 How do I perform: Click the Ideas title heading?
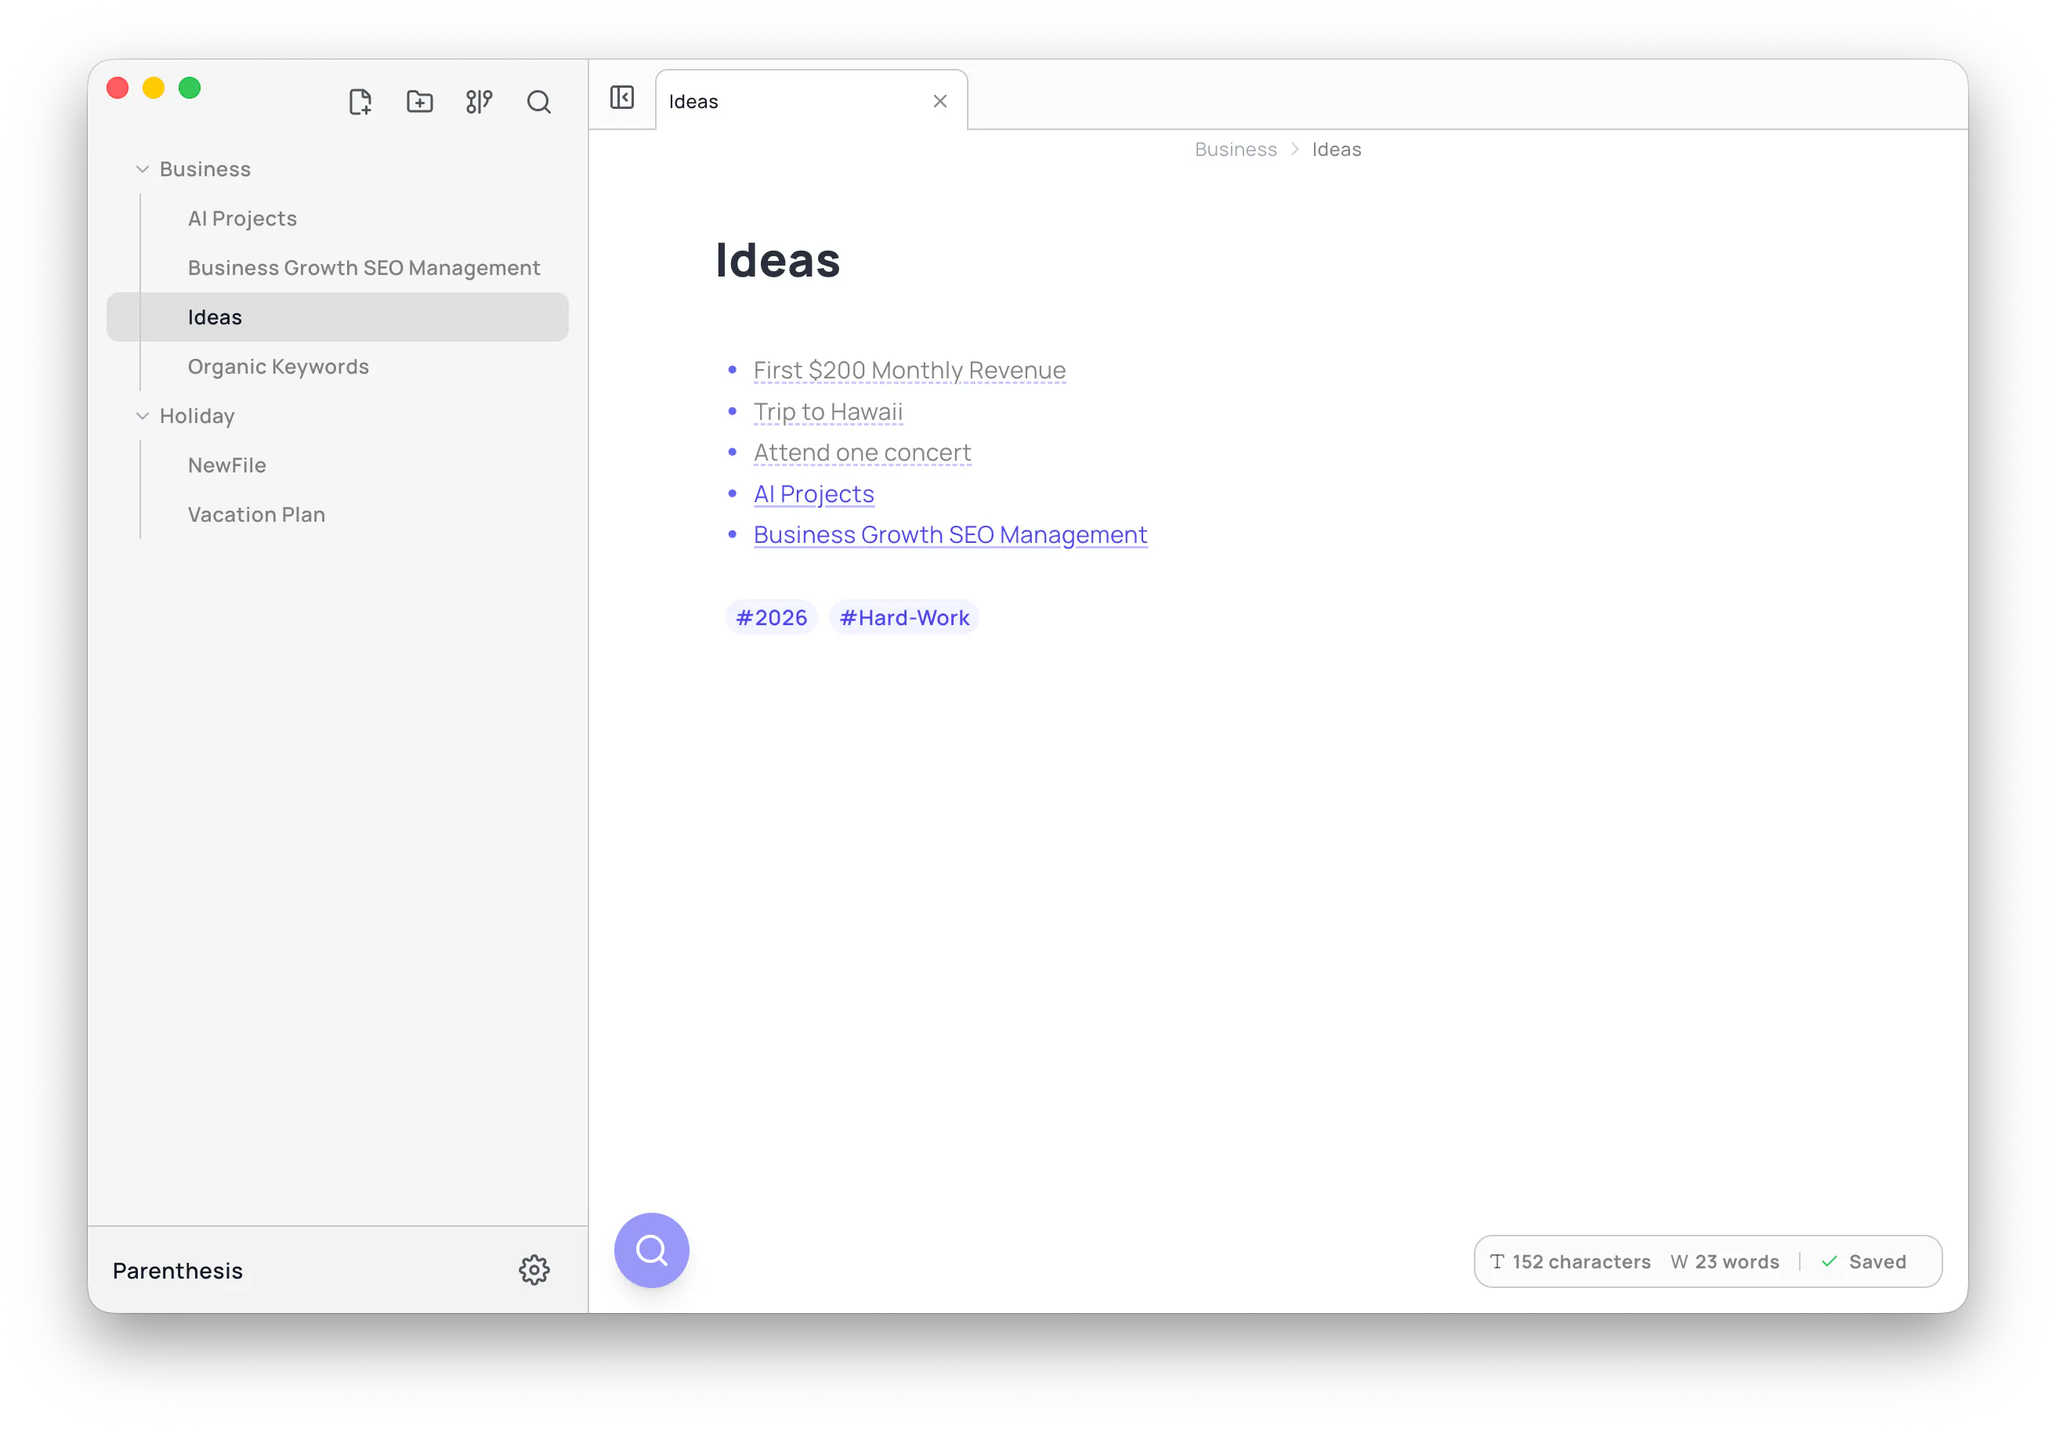point(777,259)
